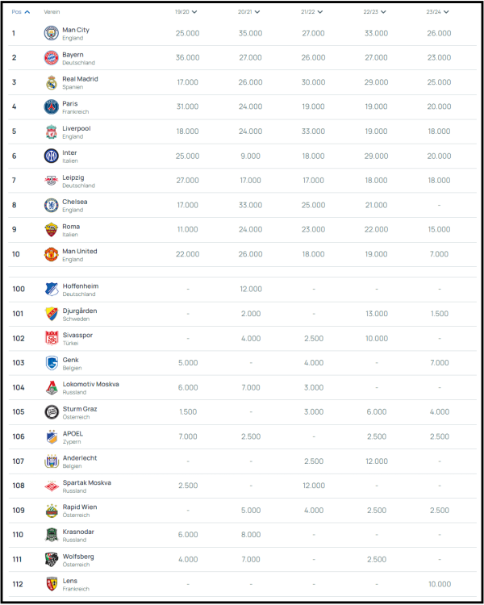The height and width of the screenshot is (605, 484).
Task: Sort by the 21/22 season column
Action: click(x=313, y=12)
